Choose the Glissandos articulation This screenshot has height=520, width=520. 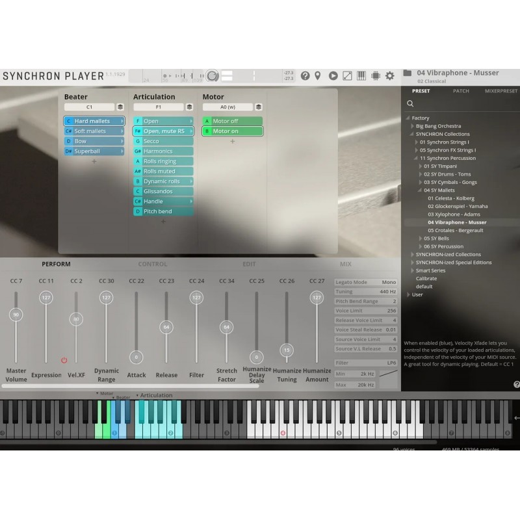click(161, 191)
